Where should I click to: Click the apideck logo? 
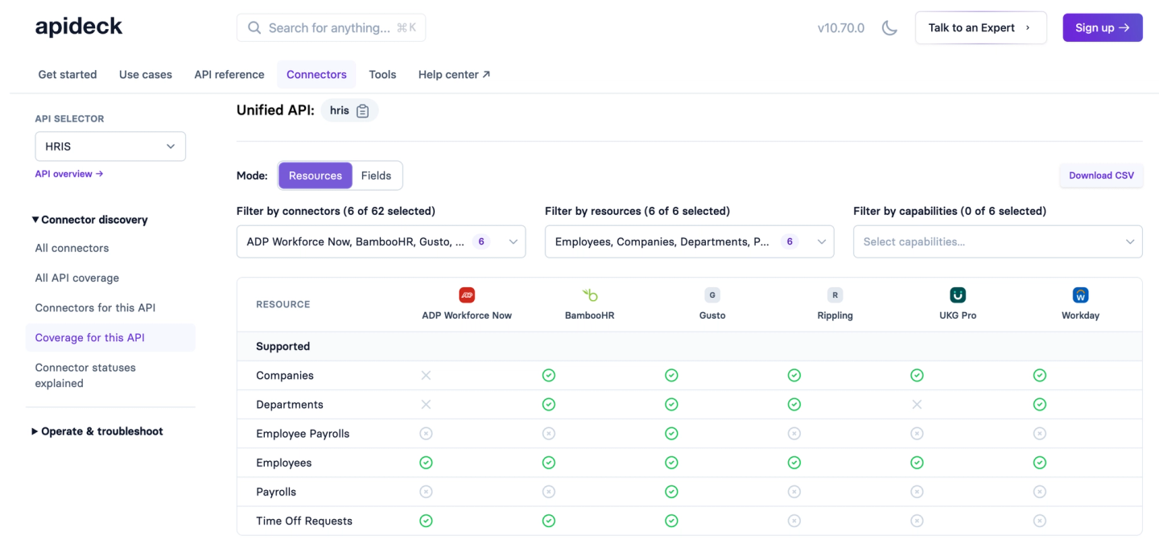coord(79,27)
